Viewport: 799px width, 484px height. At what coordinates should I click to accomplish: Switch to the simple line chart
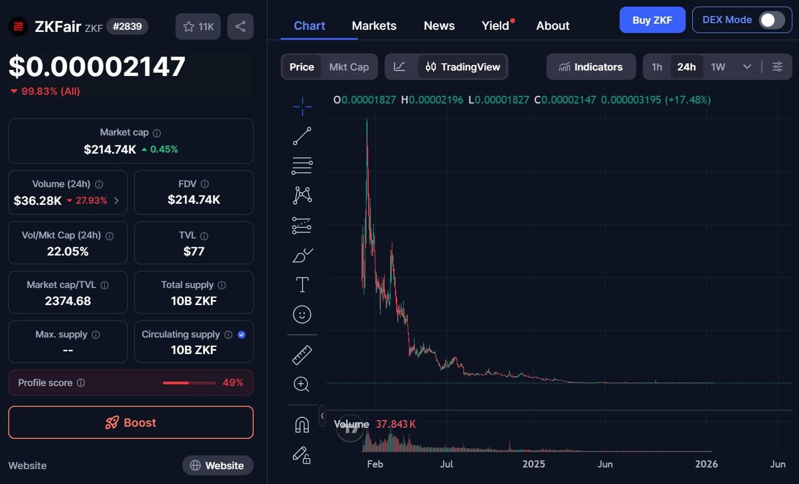point(400,67)
